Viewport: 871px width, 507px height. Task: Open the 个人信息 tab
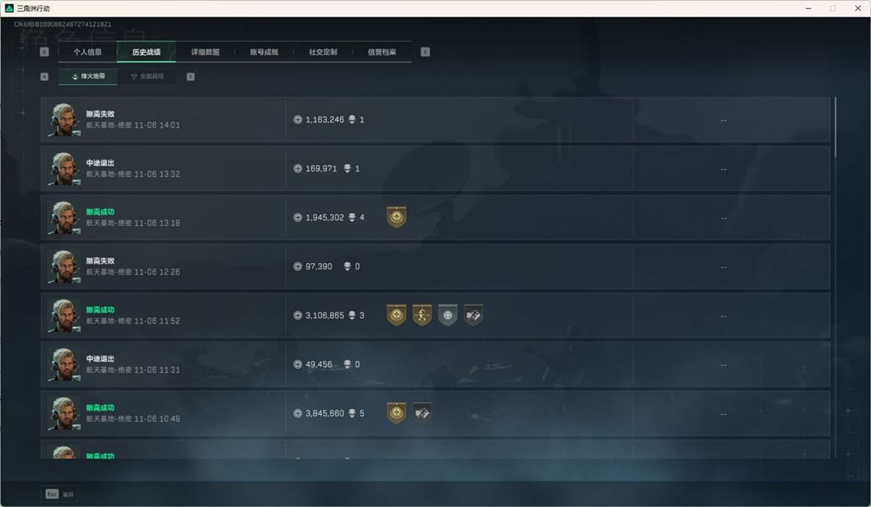(87, 52)
